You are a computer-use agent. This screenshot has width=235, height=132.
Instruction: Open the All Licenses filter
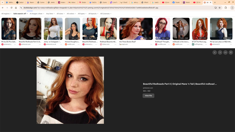point(106,14)
